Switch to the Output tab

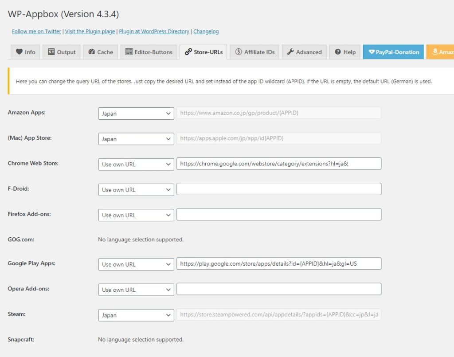(x=61, y=52)
